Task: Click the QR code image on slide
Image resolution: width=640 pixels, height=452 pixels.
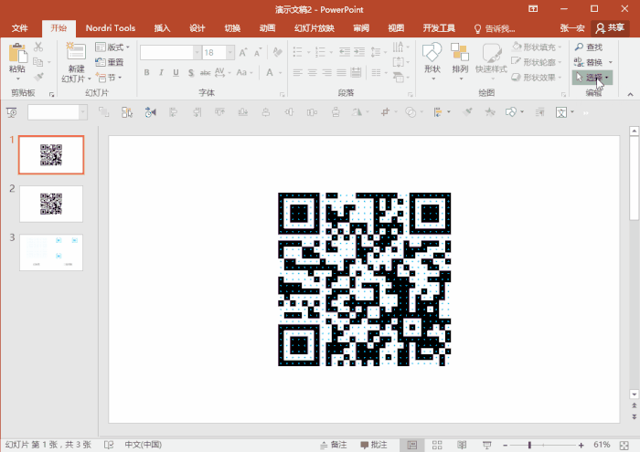Action: point(365,279)
